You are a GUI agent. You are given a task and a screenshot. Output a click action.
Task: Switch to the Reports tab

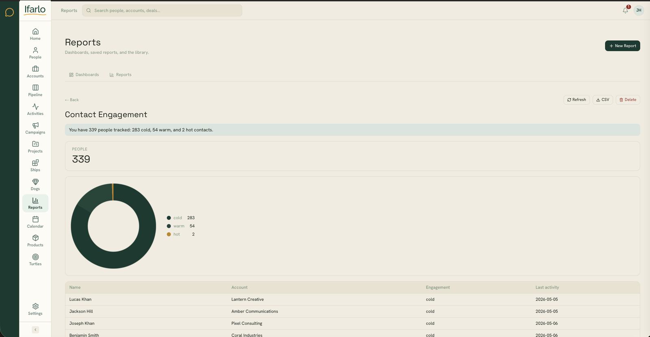point(121,75)
